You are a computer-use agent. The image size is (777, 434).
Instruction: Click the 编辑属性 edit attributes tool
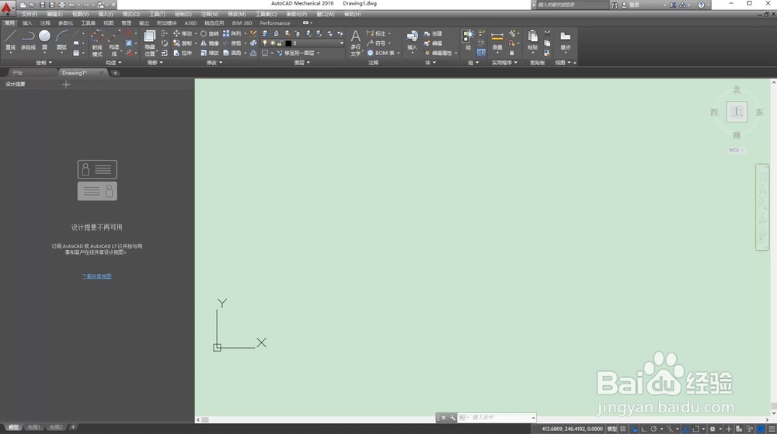click(438, 53)
